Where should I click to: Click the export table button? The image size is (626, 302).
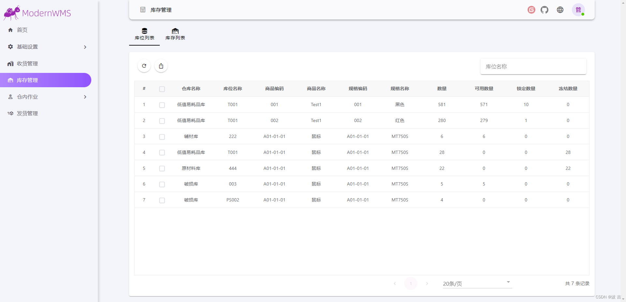161,66
